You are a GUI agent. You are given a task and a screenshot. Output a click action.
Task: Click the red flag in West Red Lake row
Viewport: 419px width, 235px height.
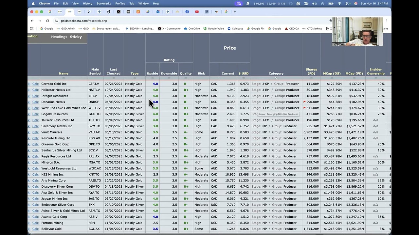point(305,108)
